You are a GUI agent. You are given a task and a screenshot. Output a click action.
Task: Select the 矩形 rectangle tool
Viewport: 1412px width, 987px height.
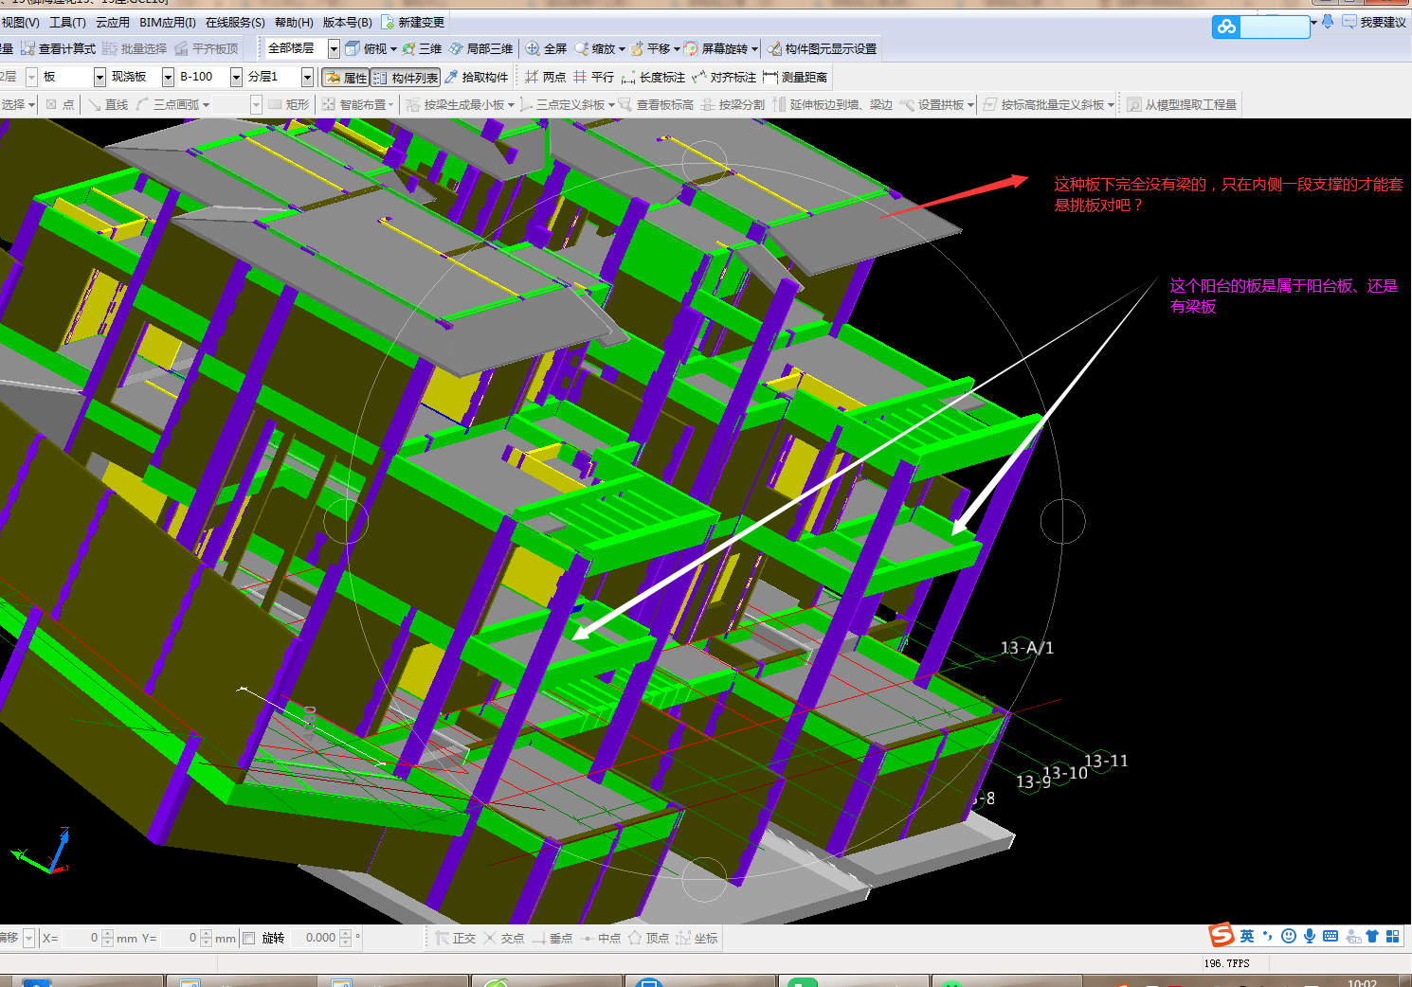point(288,104)
